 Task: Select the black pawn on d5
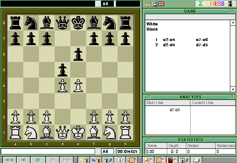pyautogui.click(x=63, y=70)
